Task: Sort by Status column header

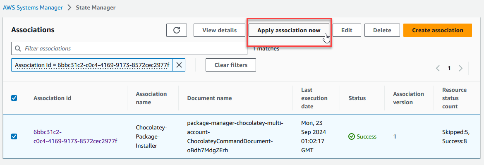Action: coord(357,98)
